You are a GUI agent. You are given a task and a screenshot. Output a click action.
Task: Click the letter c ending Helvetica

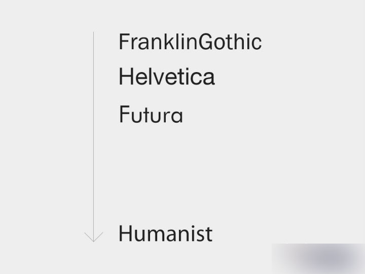pos(194,79)
